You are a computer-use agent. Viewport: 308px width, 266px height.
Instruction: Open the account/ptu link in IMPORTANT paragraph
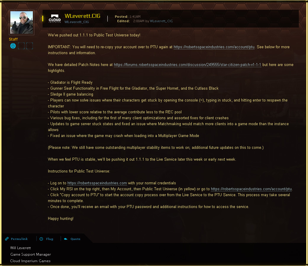[x=214, y=47]
